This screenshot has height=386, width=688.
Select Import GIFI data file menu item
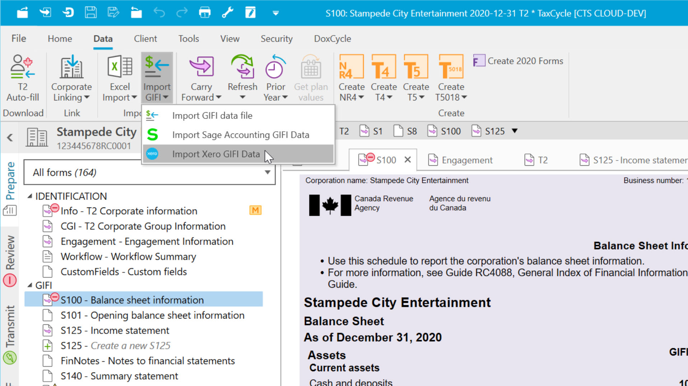238,116
